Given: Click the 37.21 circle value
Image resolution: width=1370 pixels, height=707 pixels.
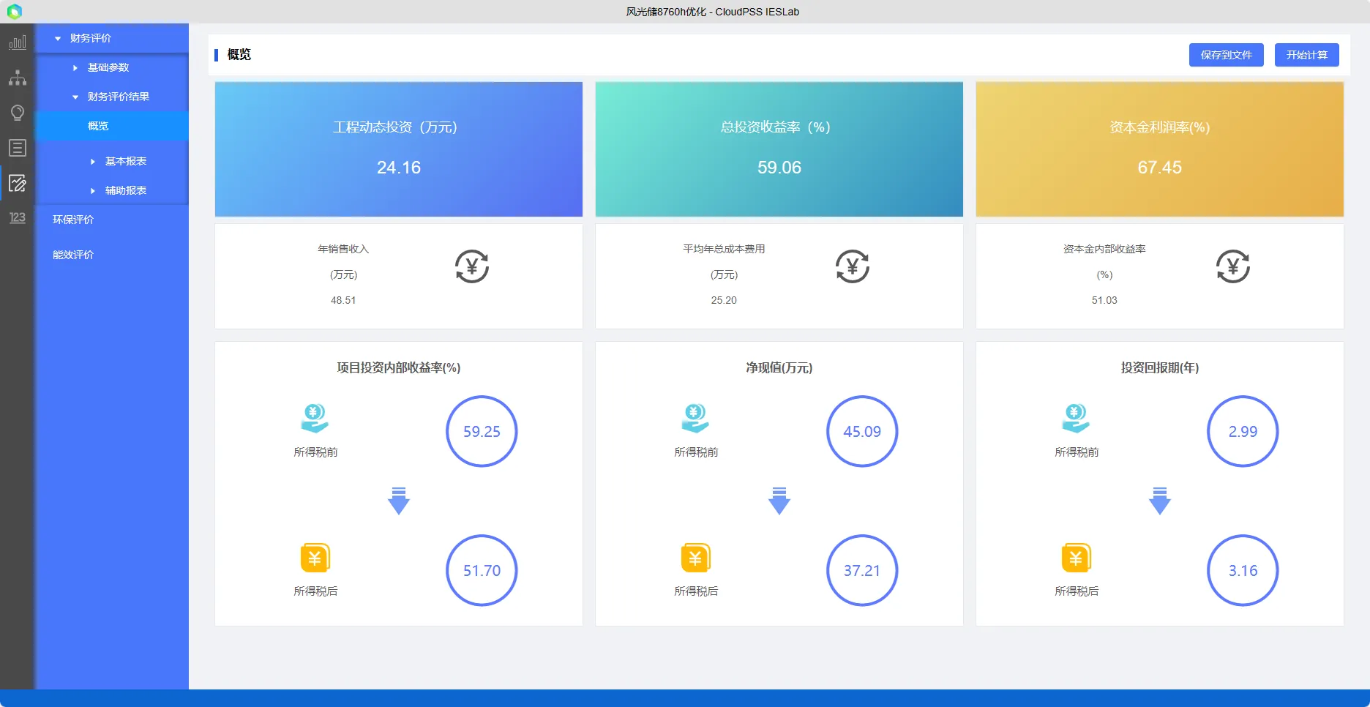Looking at the screenshot, I should click(x=862, y=571).
